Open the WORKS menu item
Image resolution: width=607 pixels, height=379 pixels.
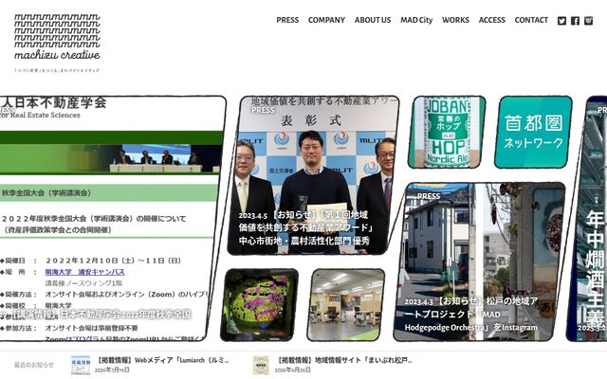[455, 20]
